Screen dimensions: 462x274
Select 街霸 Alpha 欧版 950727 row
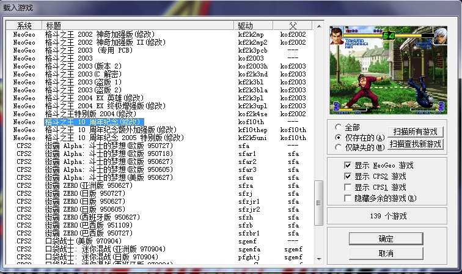tap(159, 146)
